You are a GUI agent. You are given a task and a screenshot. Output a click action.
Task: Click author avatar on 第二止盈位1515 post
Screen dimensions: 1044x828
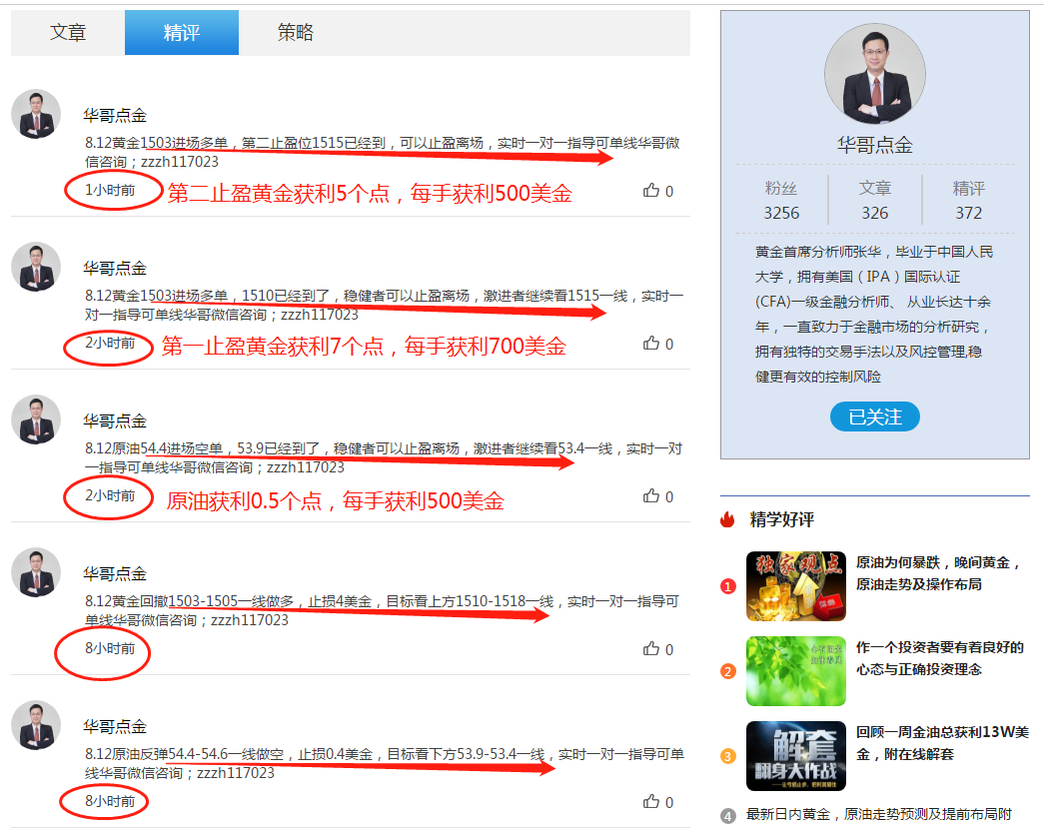tap(36, 114)
